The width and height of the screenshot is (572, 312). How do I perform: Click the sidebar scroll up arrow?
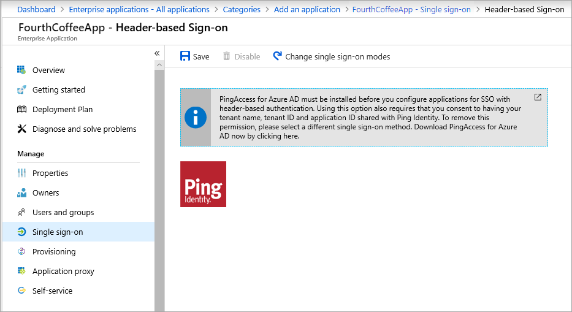pos(159,66)
